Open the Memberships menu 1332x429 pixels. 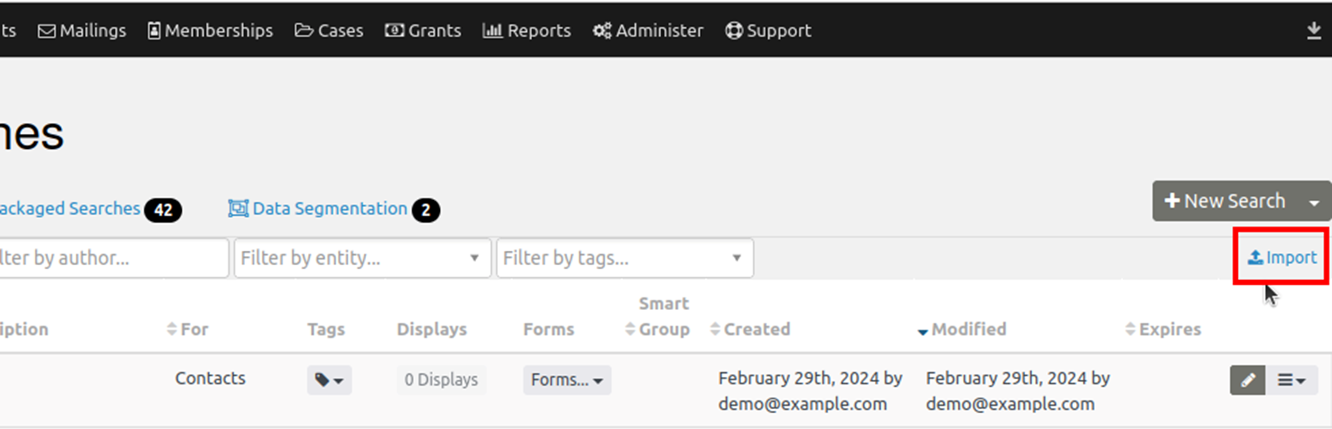(210, 31)
